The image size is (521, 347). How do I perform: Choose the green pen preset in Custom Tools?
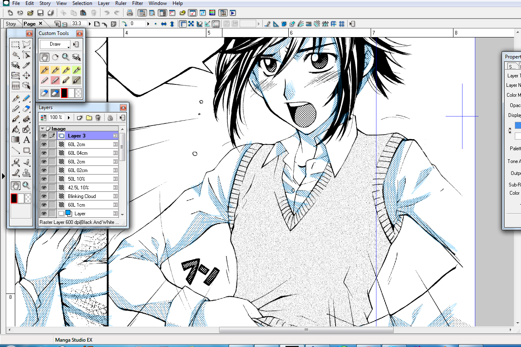[x=76, y=70]
